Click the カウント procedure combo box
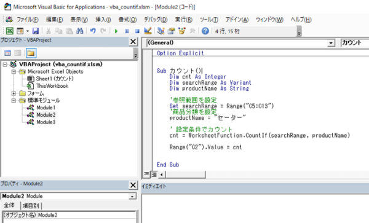This screenshot has width=369, height=223. [355, 43]
